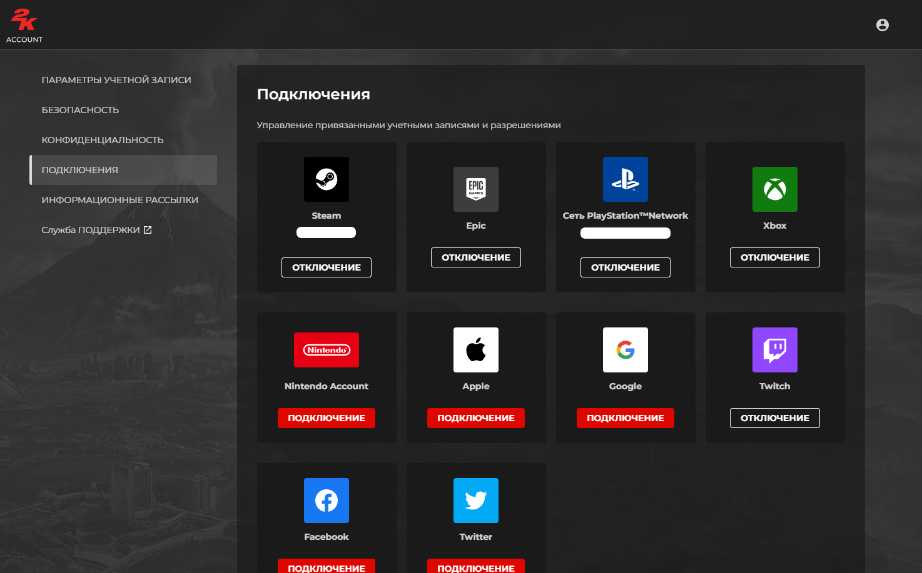
Task: Connect Facebook account
Action: [x=327, y=566]
